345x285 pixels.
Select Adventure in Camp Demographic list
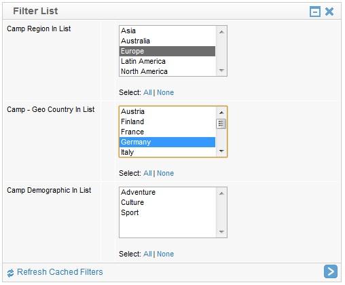[x=167, y=192]
